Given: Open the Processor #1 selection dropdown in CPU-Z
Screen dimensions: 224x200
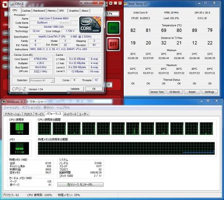Looking at the screenshot, I should pos(42,80).
